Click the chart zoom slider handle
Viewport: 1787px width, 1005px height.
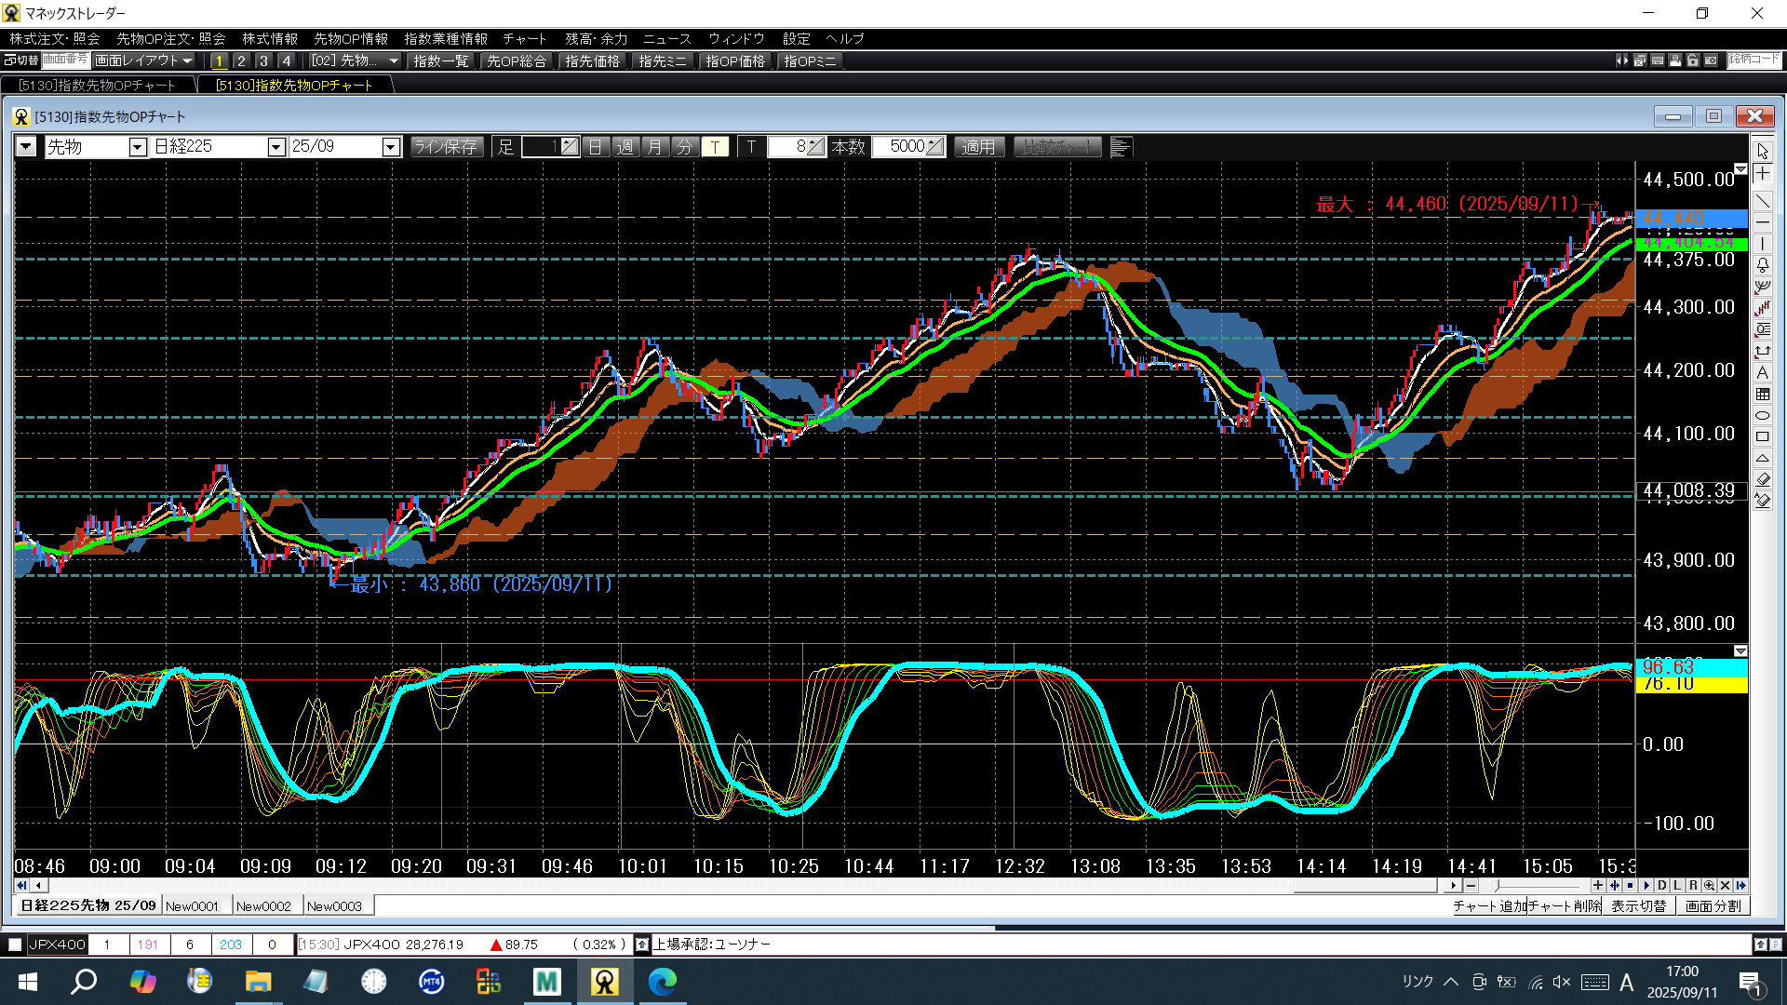(x=1497, y=886)
